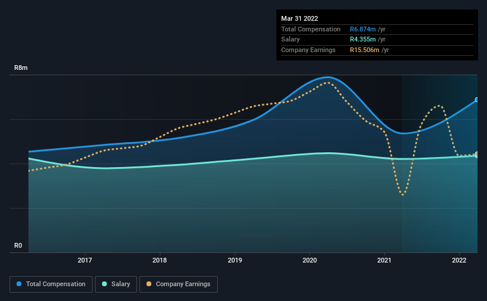Image resolution: width=487 pixels, height=301 pixels.
Task: Click the R0 y-axis label
Action: point(18,245)
